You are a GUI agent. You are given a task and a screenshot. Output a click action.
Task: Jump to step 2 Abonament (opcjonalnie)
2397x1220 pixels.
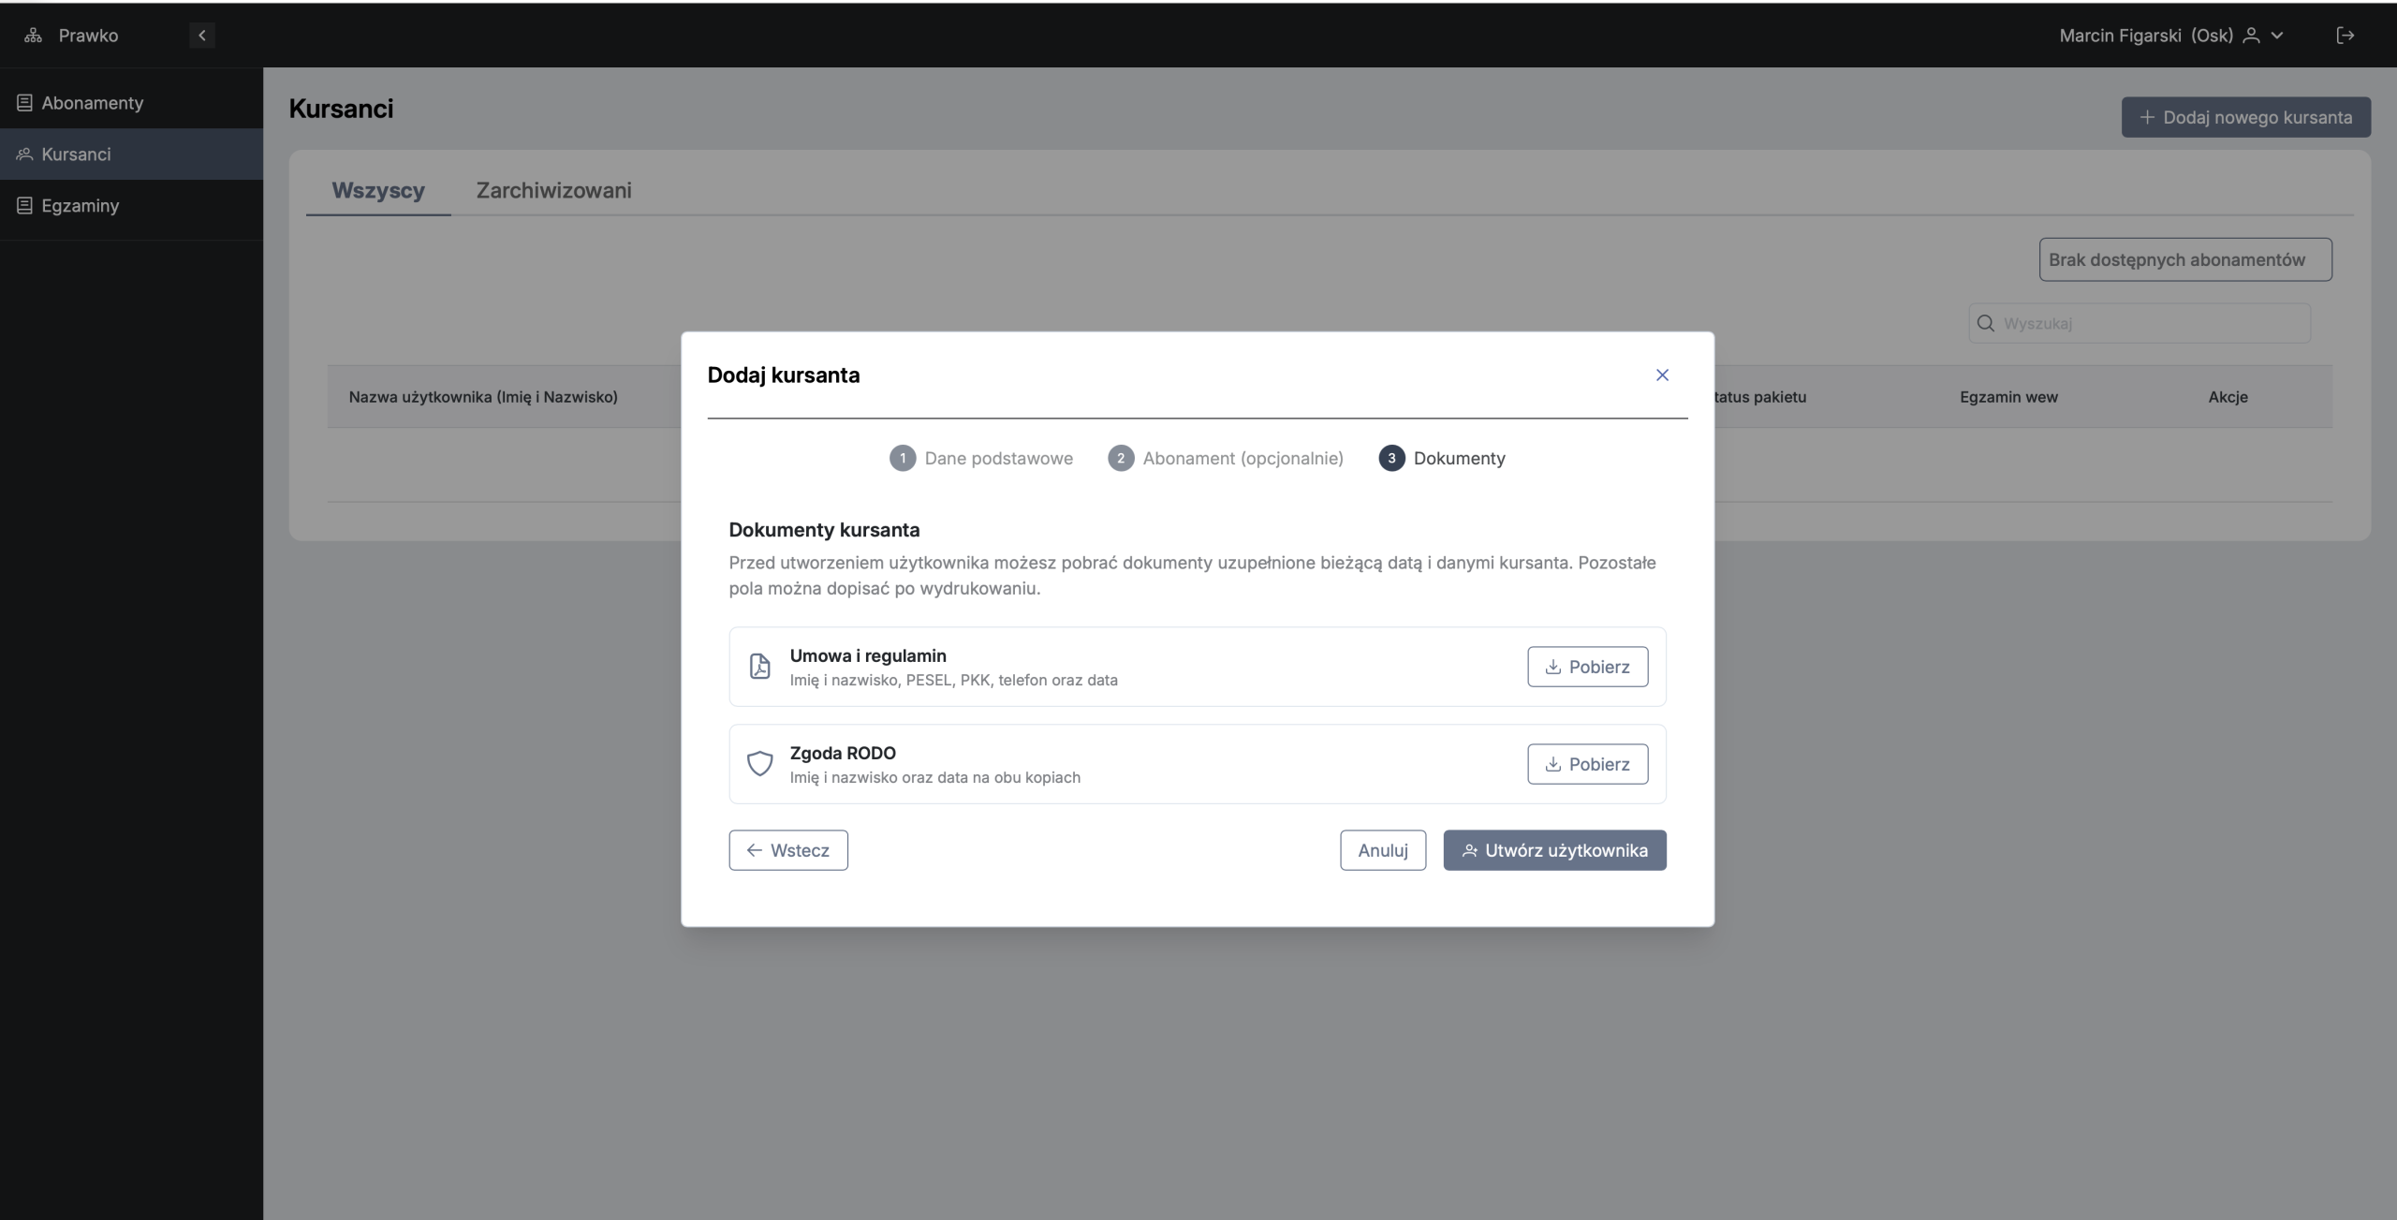1226,458
